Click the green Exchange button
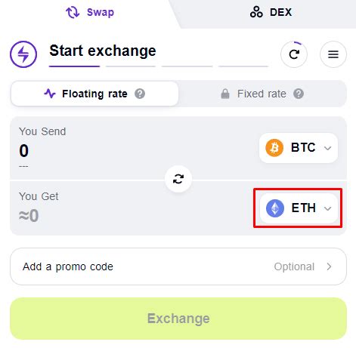Image resolution: width=356 pixels, height=348 pixels. point(178,319)
